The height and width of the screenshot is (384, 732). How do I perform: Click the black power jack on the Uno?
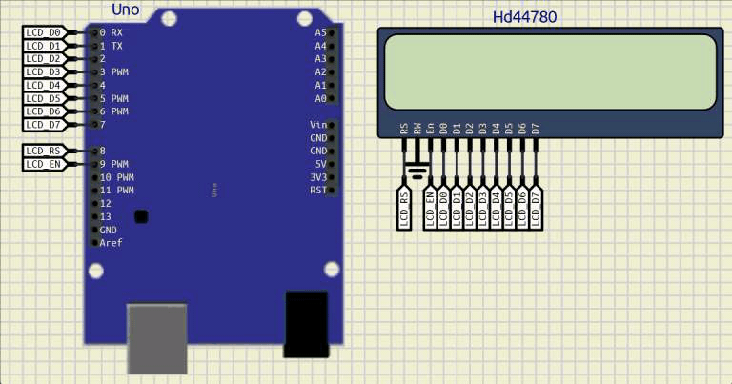coord(307,324)
